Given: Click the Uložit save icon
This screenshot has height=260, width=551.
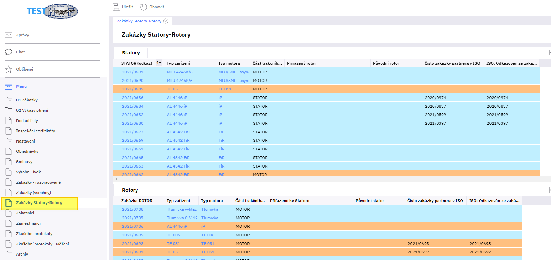Looking at the screenshot, I should point(117,7).
